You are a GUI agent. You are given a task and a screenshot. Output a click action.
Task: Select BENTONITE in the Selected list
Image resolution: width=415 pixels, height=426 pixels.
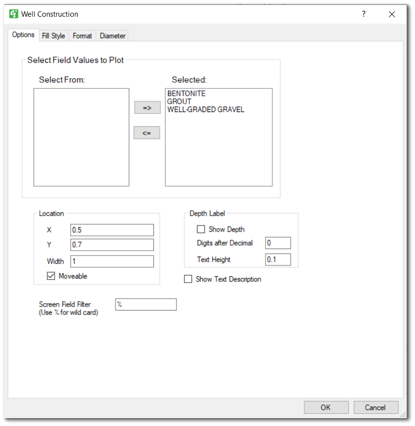pyautogui.click(x=186, y=93)
